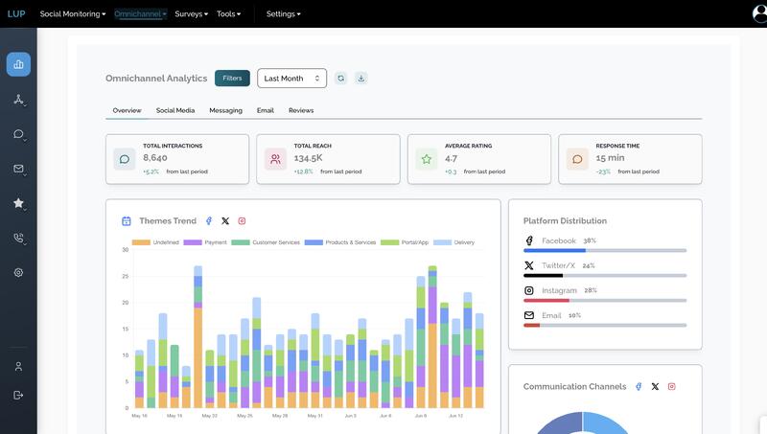This screenshot has width=767, height=434.
Task: Filter Communication Channels by Facebook
Action: click(x=639, y=387)
